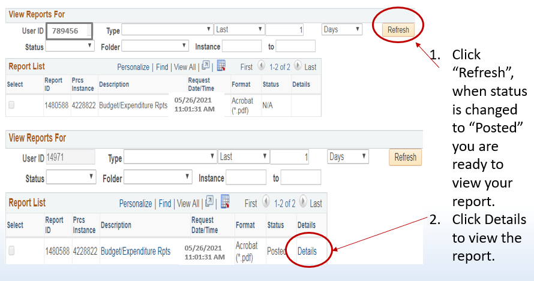Click the Report ID column header above the Posted row
534x281 pixels.
point(54,225)
